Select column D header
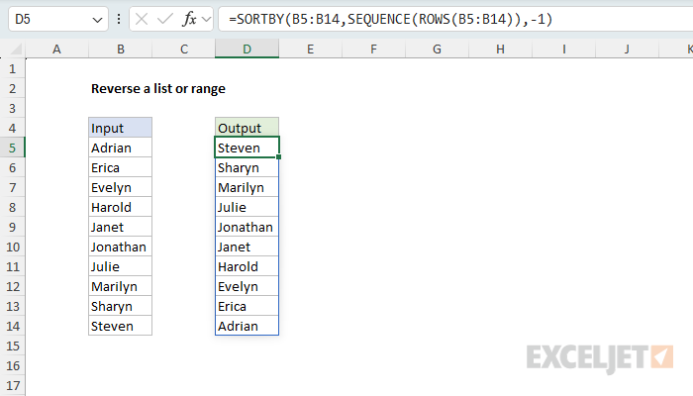693x396 pixels. pos(247,49)
